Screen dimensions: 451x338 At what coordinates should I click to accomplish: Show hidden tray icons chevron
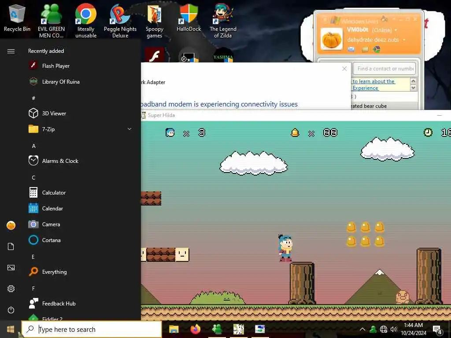tap(362, 329)
